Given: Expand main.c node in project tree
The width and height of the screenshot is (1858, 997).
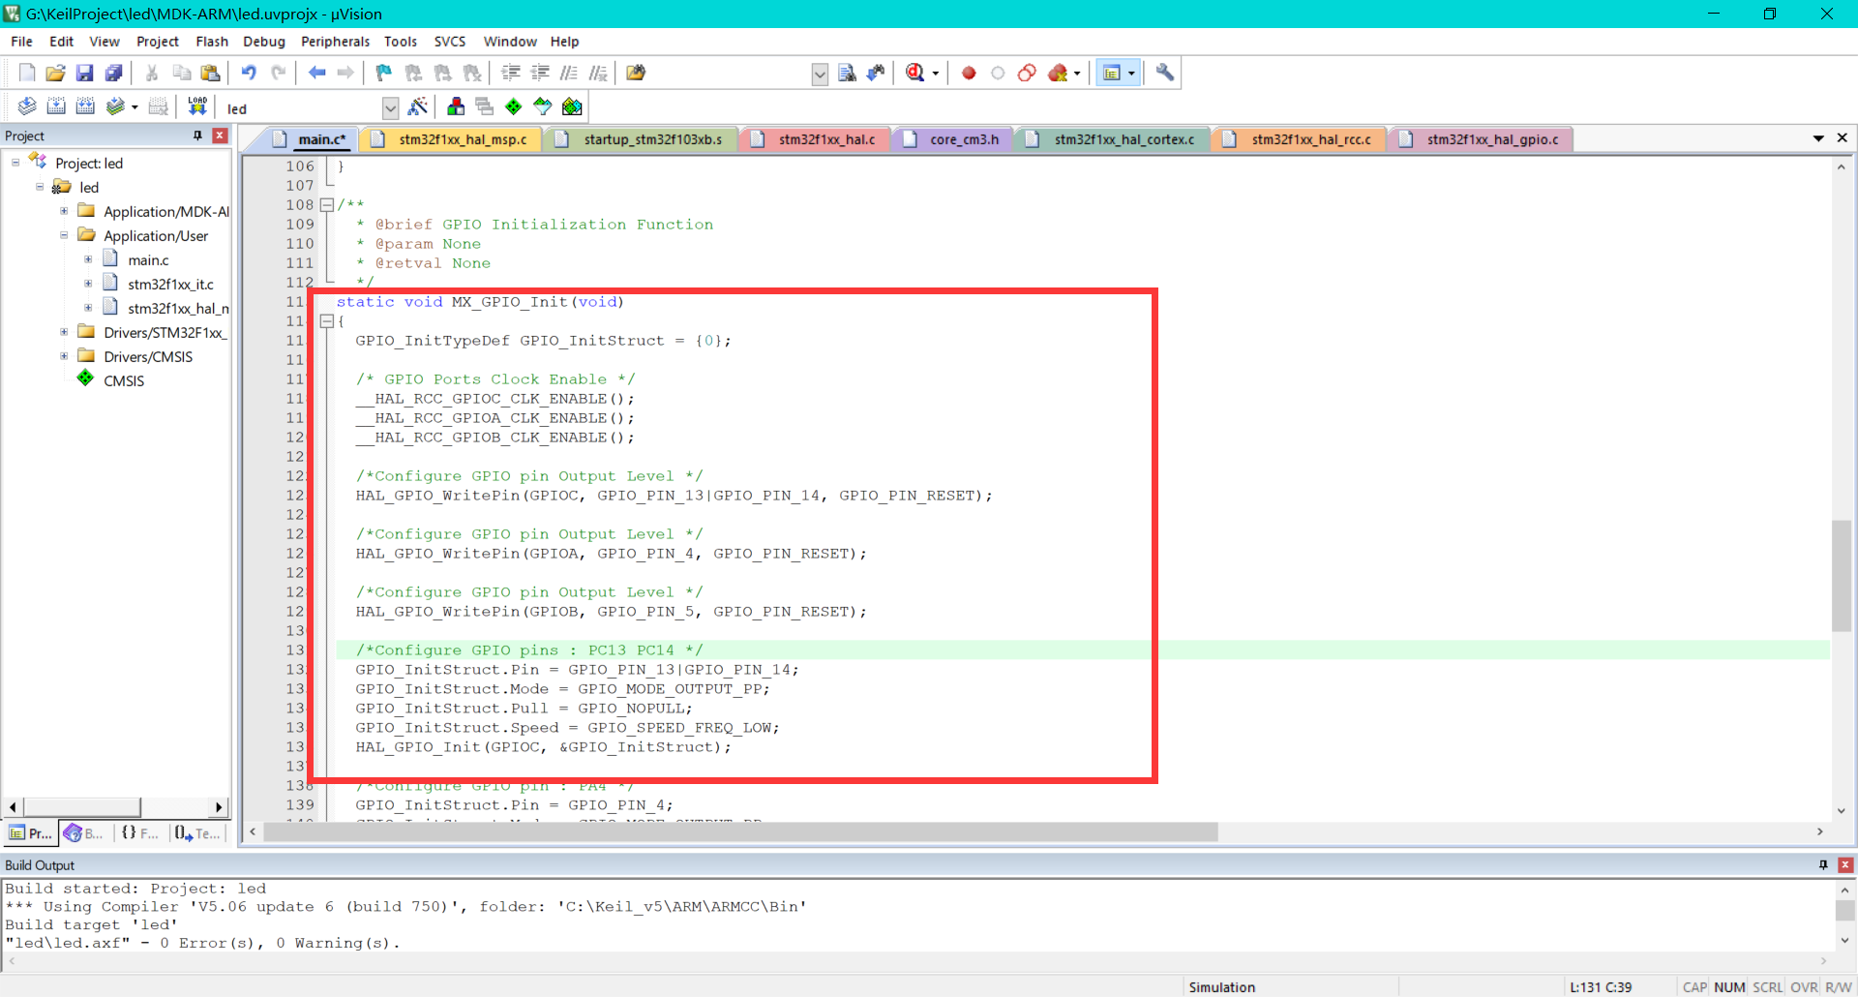Looking at the screenshot, I should [88, 259].
